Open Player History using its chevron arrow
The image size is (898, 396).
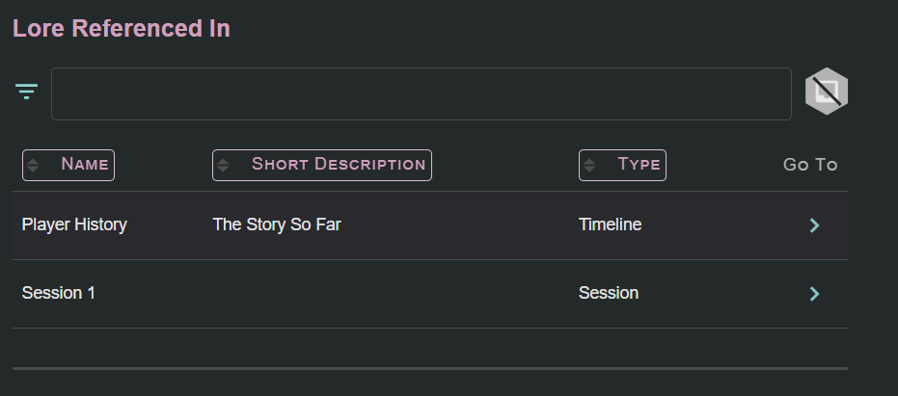[814, 225]
